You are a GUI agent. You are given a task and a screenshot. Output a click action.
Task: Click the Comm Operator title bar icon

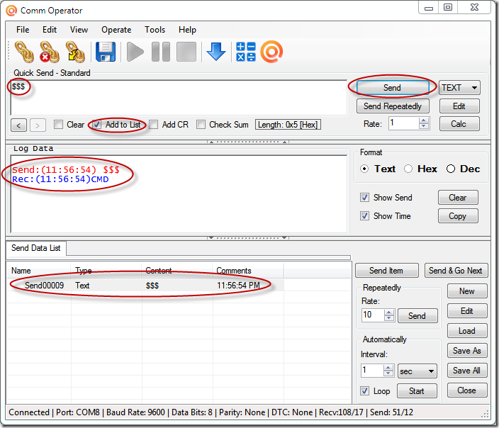pyautogui.click(x=11, y=11)
